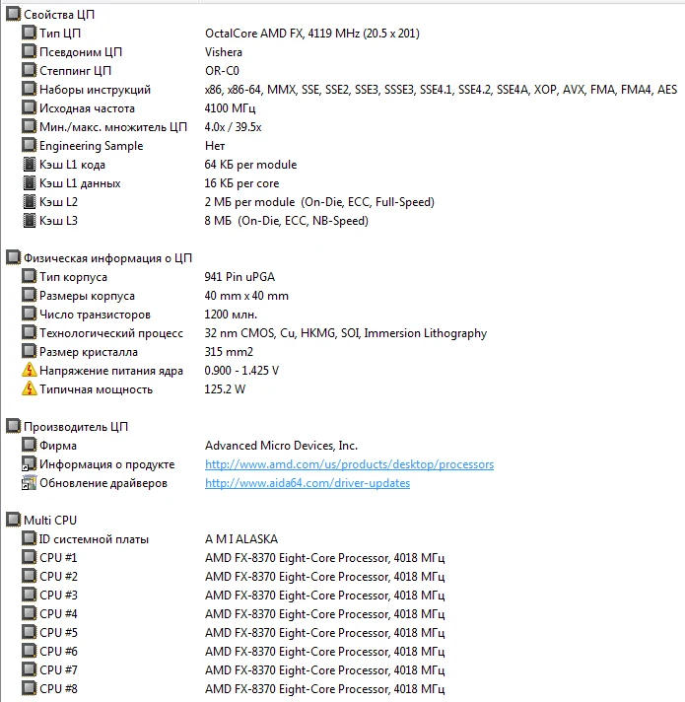Click the icon beside Физическая информация о ЦП
The image size is (685, 702).
click(13, 258)
